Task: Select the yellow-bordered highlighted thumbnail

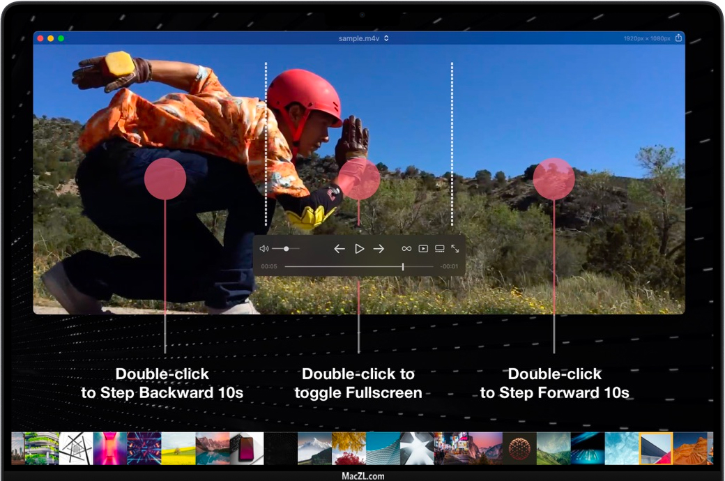Action: point(656,448)
